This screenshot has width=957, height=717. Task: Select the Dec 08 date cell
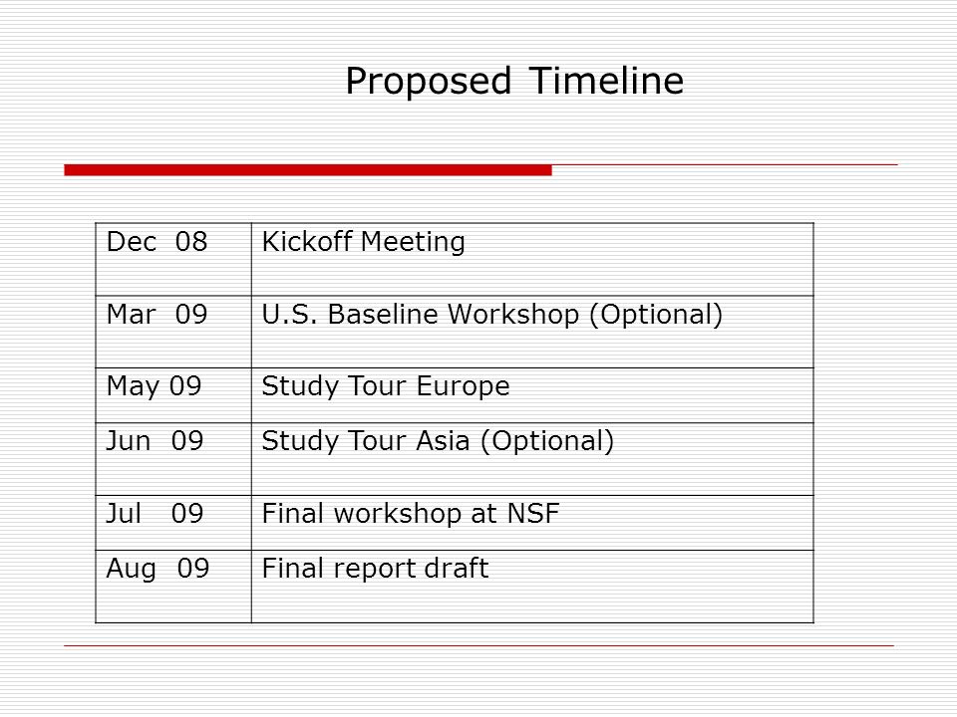(x=173, y=259)
